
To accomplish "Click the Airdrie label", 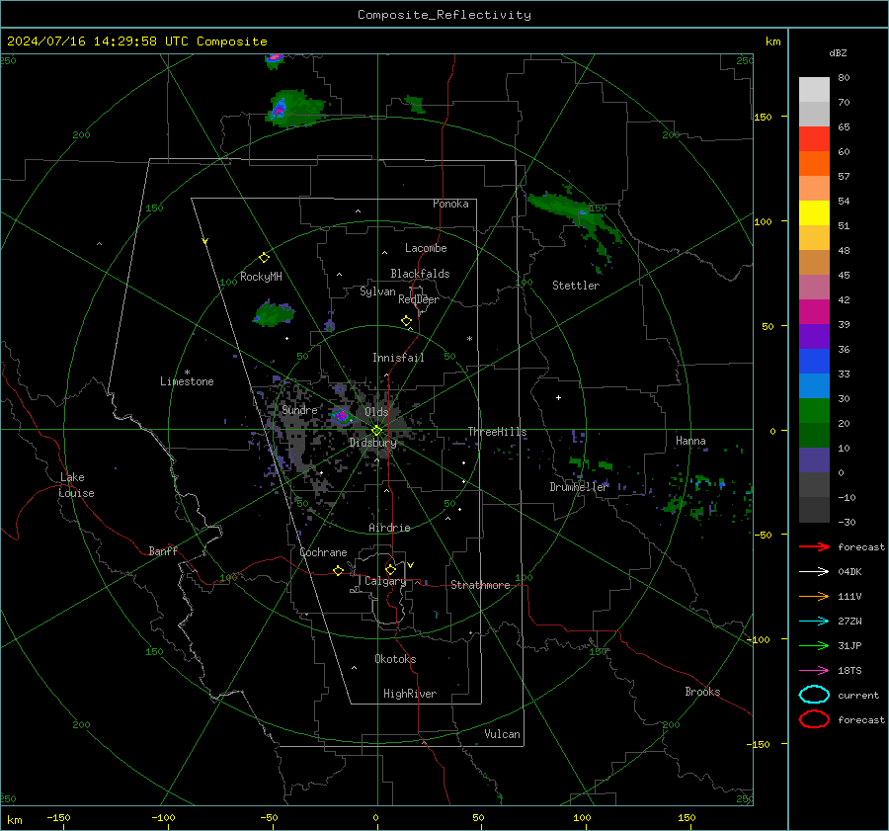I will tap(389, 528).
